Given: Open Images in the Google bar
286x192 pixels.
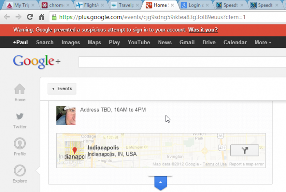Looking at the screenshot, I should (x=71, y=43).
